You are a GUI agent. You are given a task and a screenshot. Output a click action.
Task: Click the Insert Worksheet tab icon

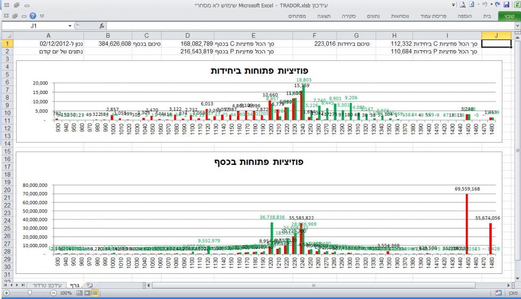89,286
